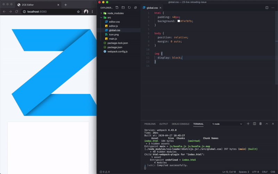Image resolution: width=278 pixels, height=174 pixels.
Task: Switch to the OUTPUT panel tab
Action: coord(163,124)
